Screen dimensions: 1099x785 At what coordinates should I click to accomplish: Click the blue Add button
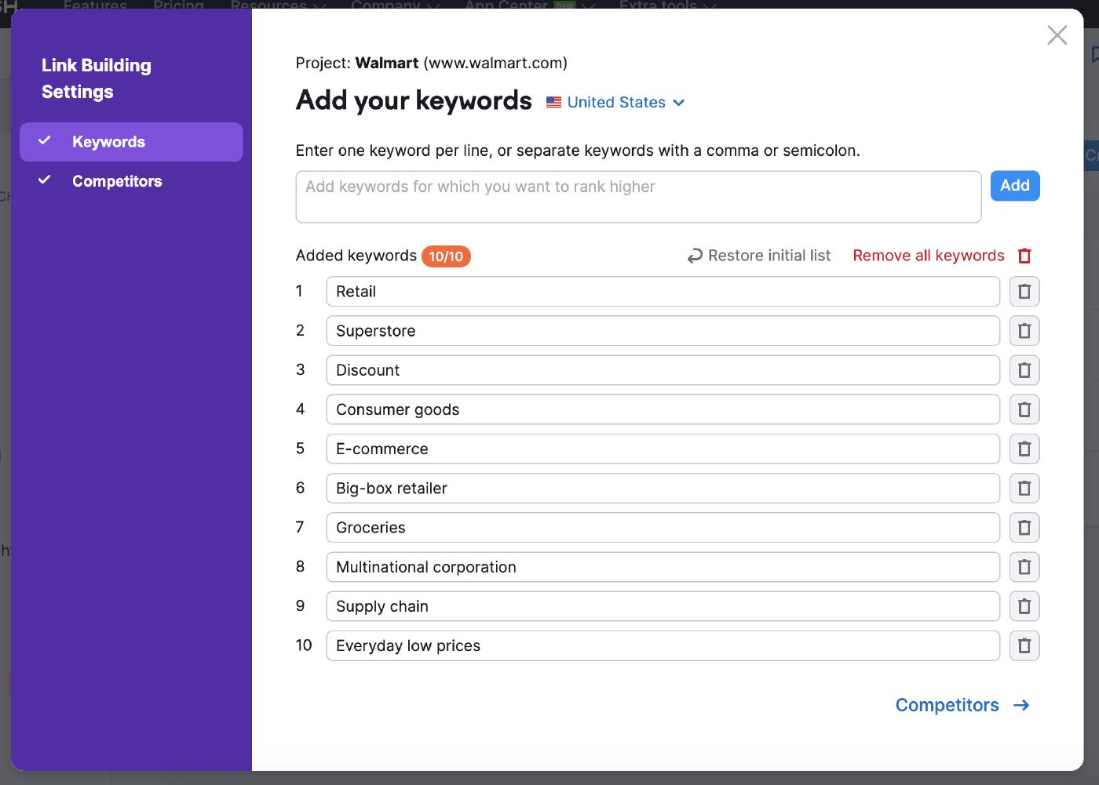pos(1015,186)
